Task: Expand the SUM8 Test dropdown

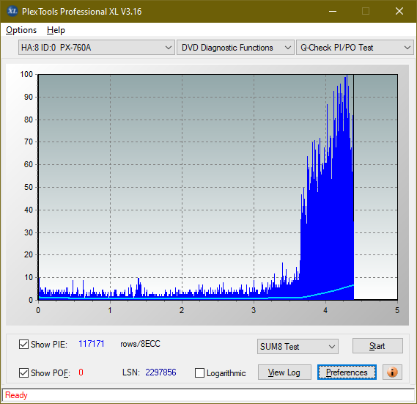Action: coord(298,347)
